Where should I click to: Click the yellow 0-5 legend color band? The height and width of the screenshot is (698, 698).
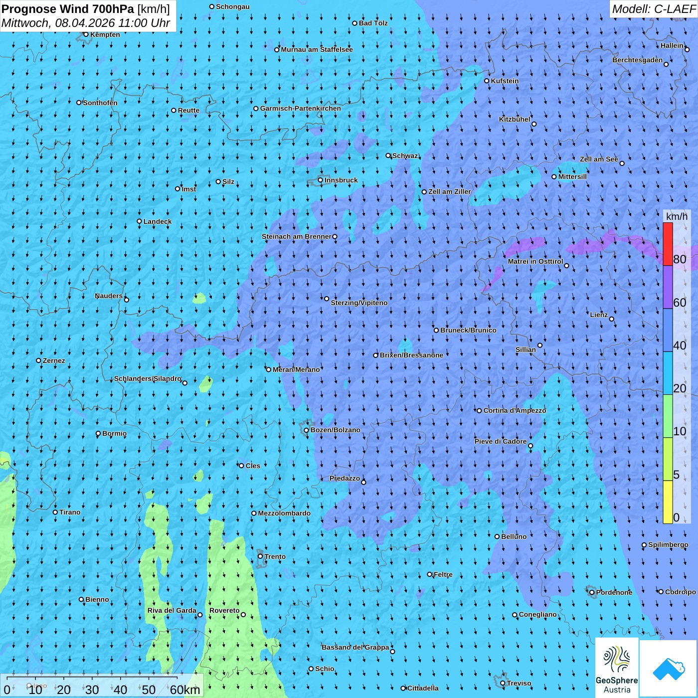(x=668, y=502)
